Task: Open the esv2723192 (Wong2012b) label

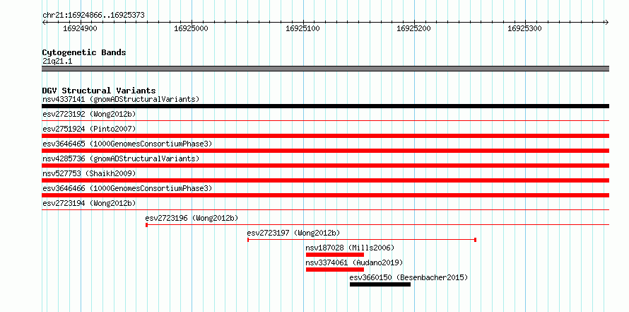Action: coord(89,114)
